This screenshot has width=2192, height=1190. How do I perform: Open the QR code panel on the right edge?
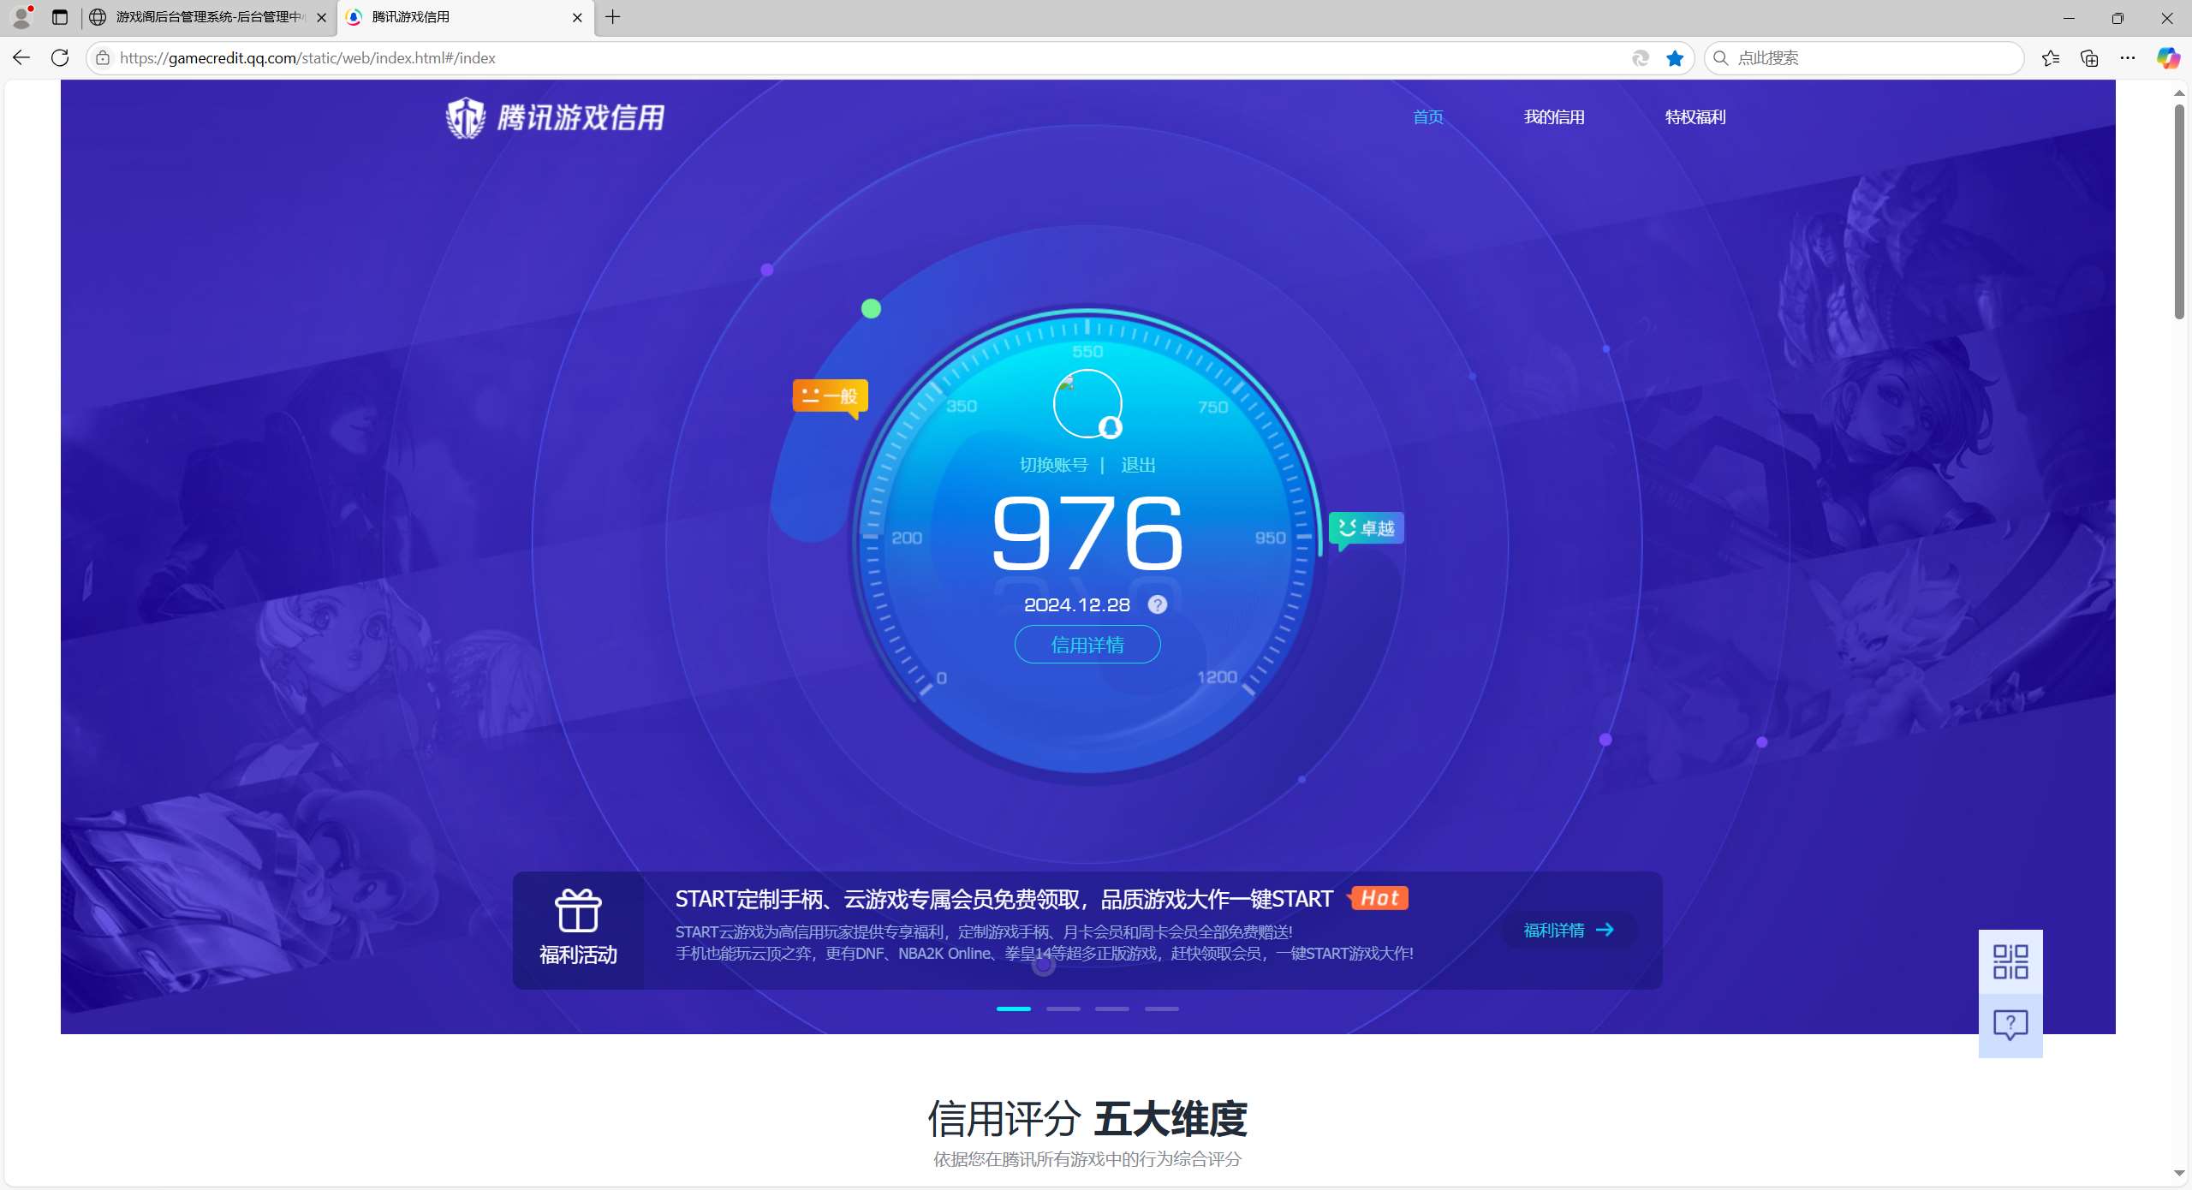[x=2009, y=961]
